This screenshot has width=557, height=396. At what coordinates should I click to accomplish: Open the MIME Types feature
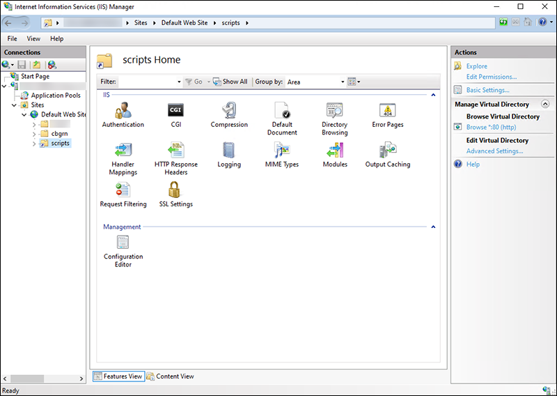coord(282,155)
